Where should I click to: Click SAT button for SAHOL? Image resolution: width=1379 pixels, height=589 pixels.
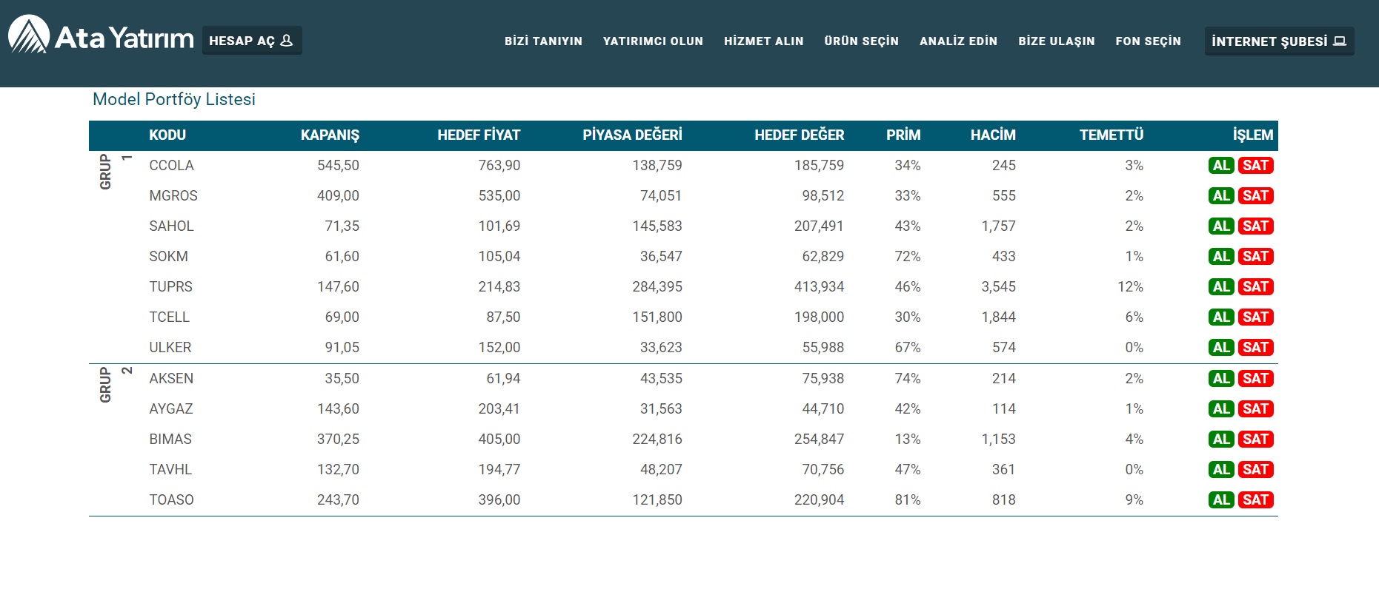coord(1255,226)
